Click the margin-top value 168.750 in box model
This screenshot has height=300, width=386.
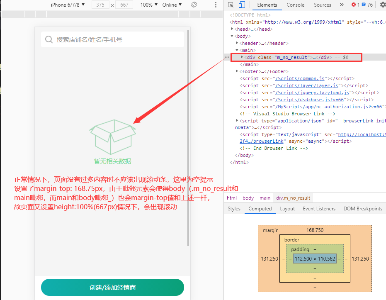click(315, 230)
